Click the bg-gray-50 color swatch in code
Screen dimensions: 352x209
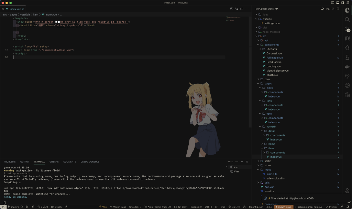pyautogui.click(x=56, y=22)
